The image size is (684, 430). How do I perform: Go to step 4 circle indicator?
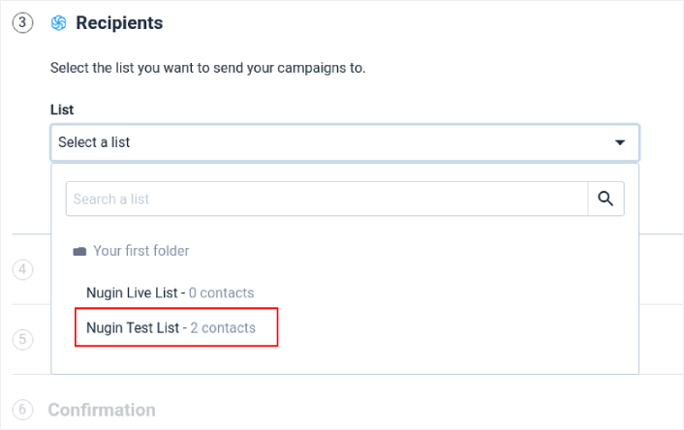[22, 269]
